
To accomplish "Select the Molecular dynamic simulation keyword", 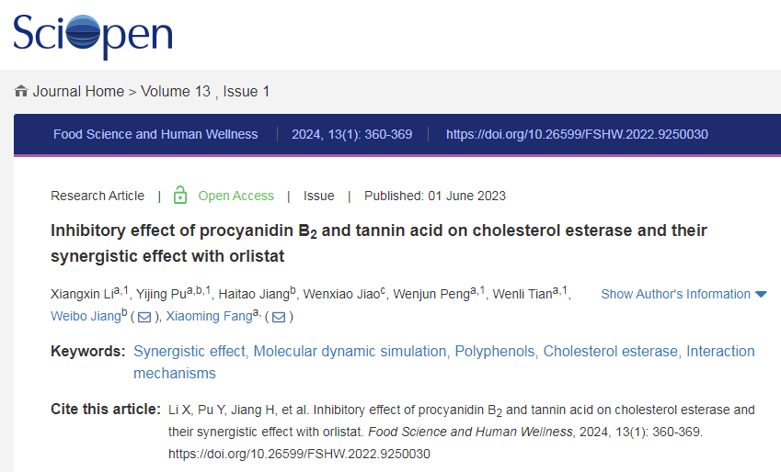I will point(350,351).
